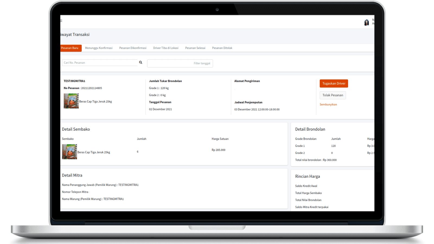434x244 pixels.
Task: Click the search magnifier icon
Action: 141,62
